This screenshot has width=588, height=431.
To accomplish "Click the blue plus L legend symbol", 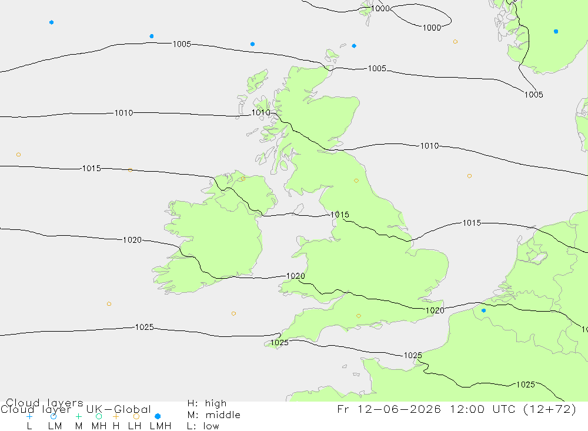I will (29, 416).
